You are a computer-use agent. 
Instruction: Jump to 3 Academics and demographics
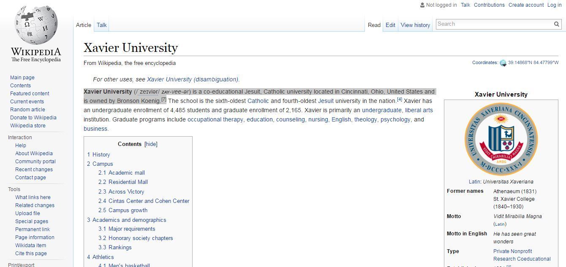click(127, 220)
